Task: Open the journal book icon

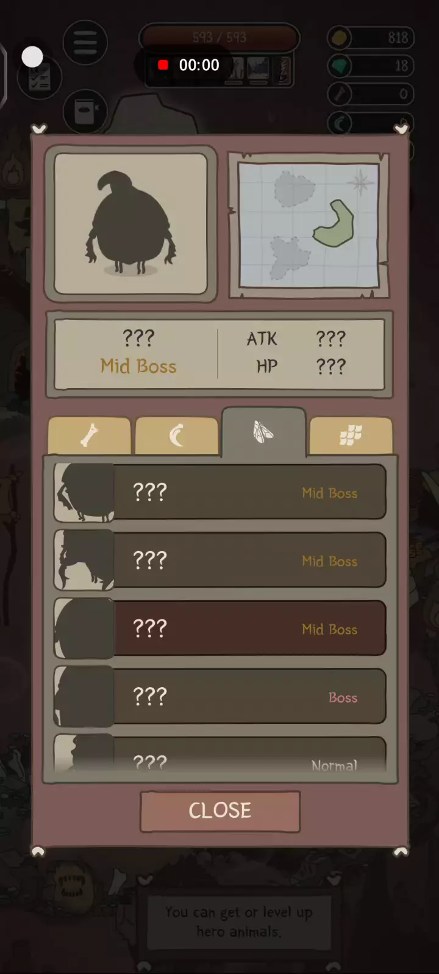Action: click(85, 112)
